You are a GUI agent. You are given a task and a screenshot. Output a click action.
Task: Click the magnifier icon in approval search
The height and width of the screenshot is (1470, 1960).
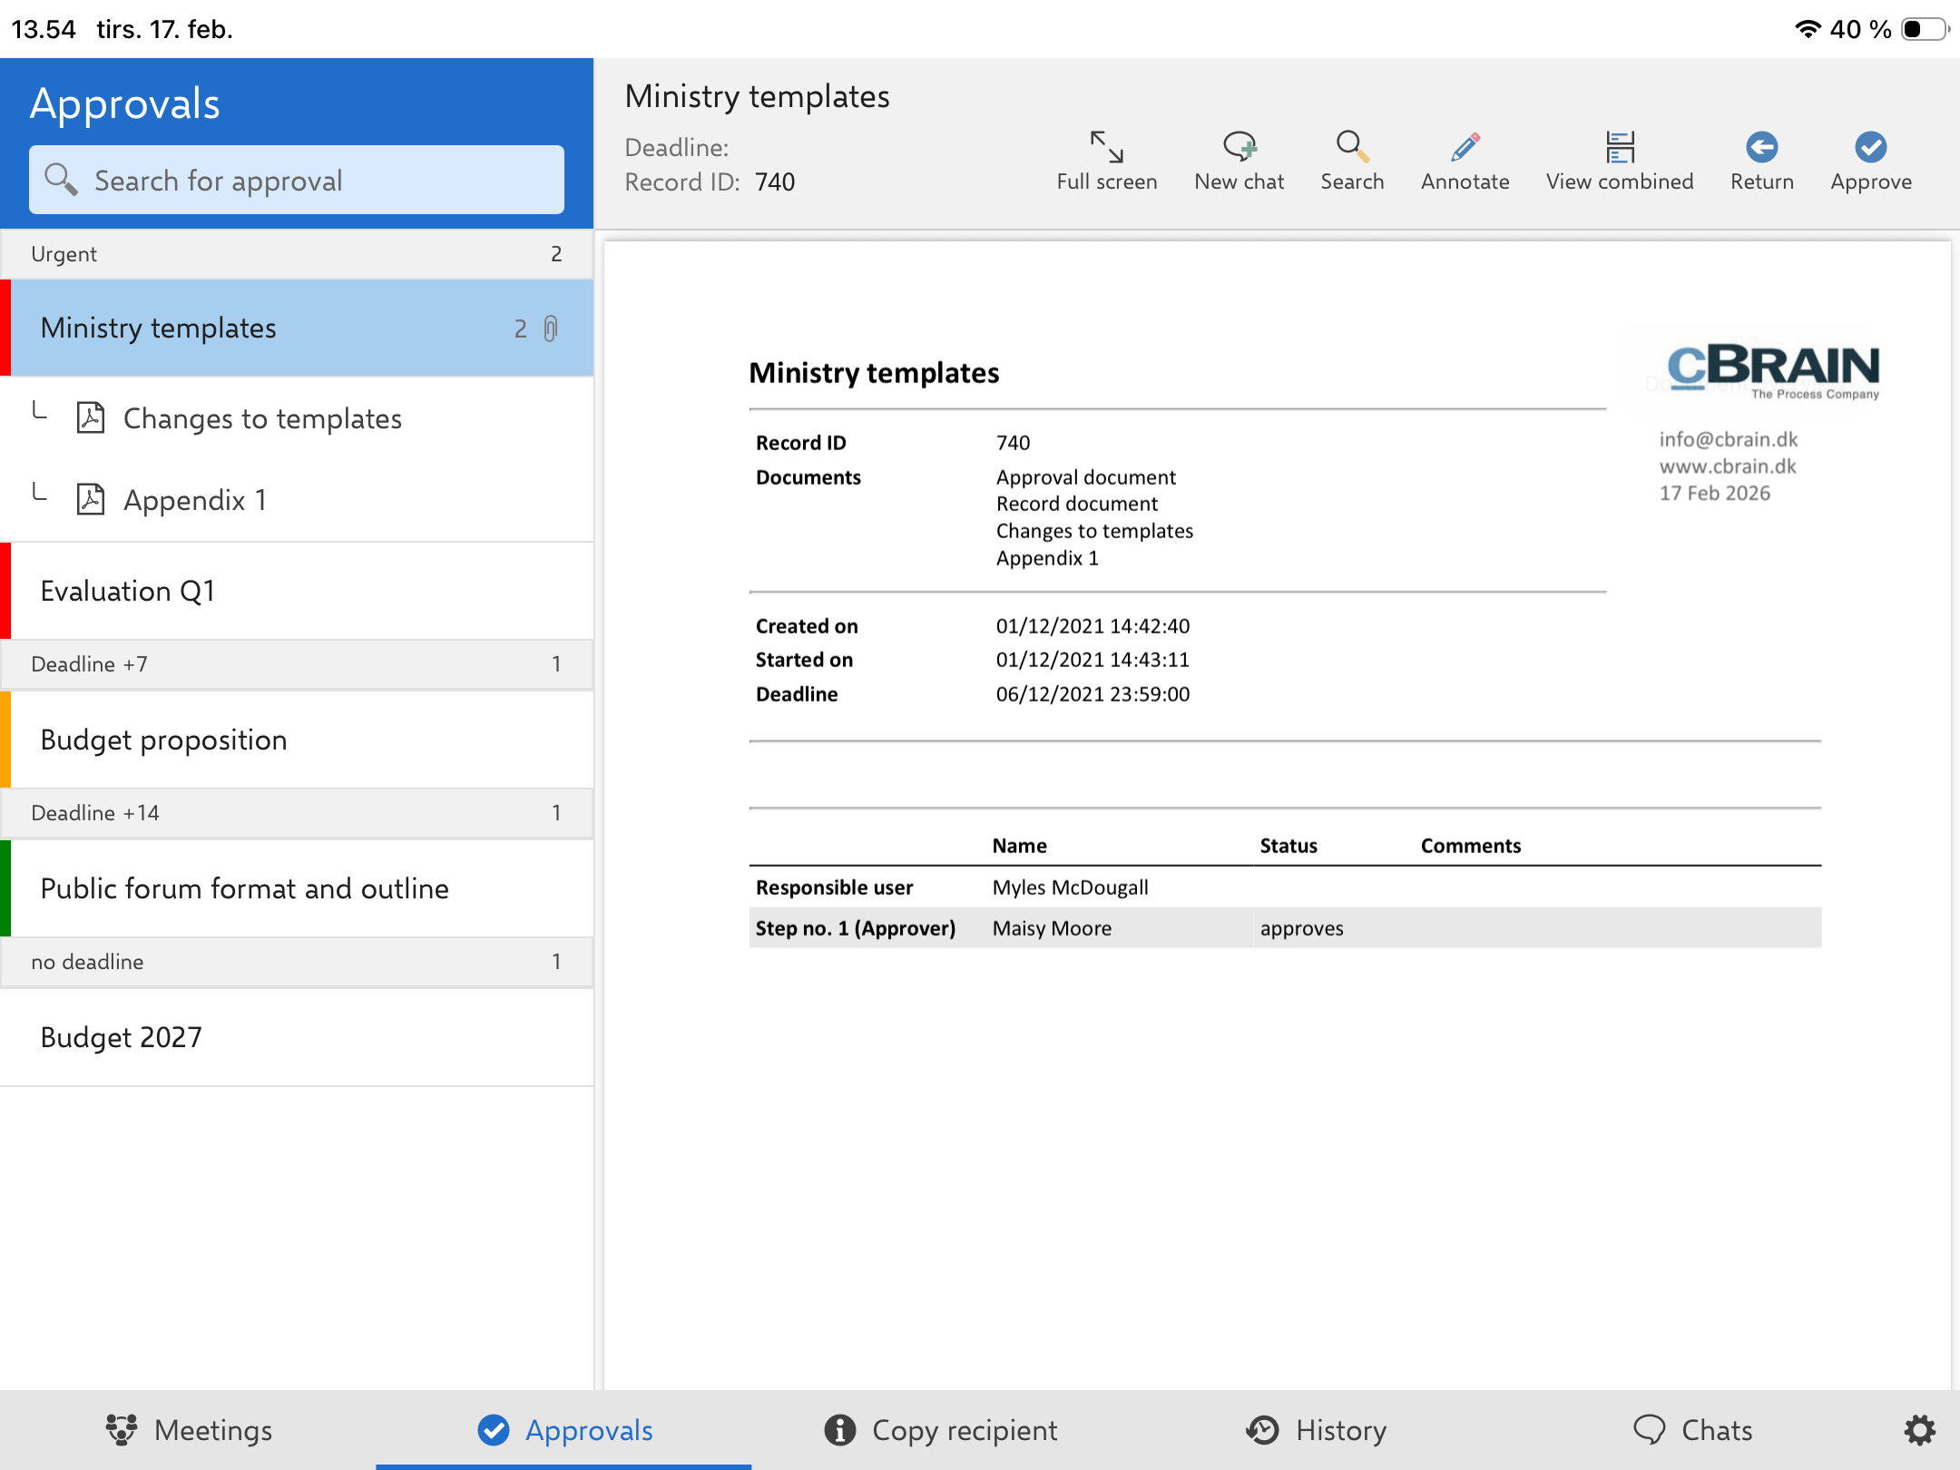pos(61,179)
